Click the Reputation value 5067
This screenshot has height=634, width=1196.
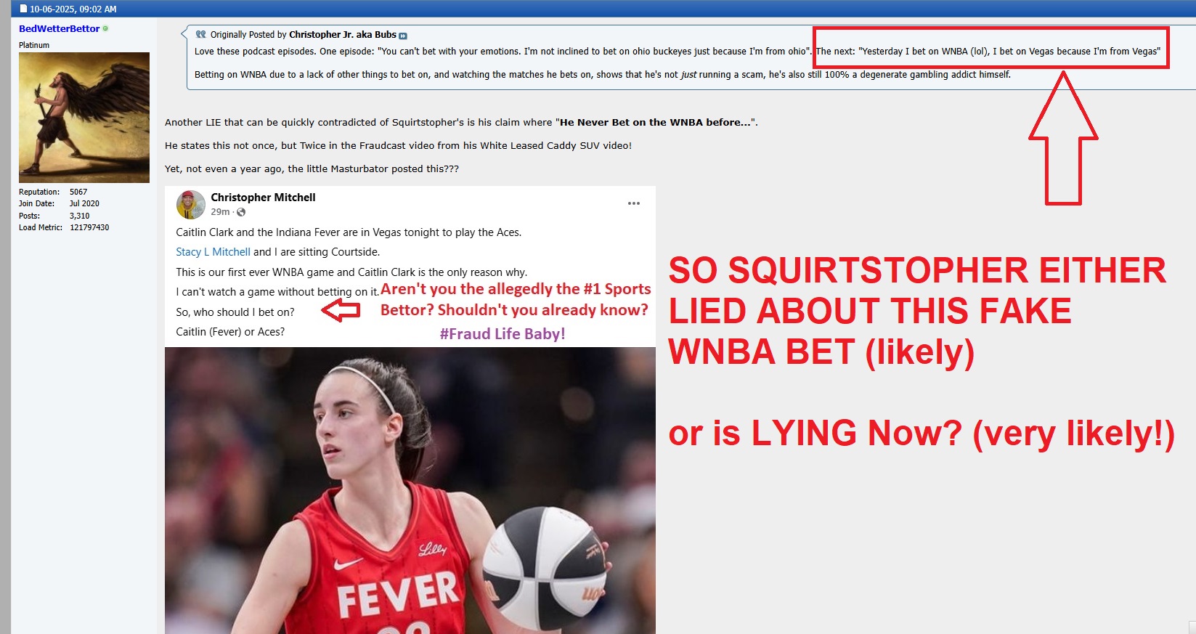tap(78, 192)
